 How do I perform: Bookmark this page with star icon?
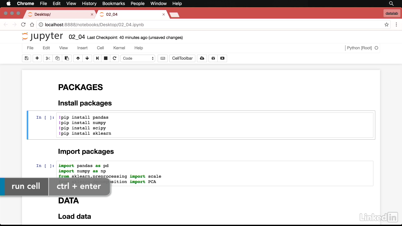[x=387, y=24]
